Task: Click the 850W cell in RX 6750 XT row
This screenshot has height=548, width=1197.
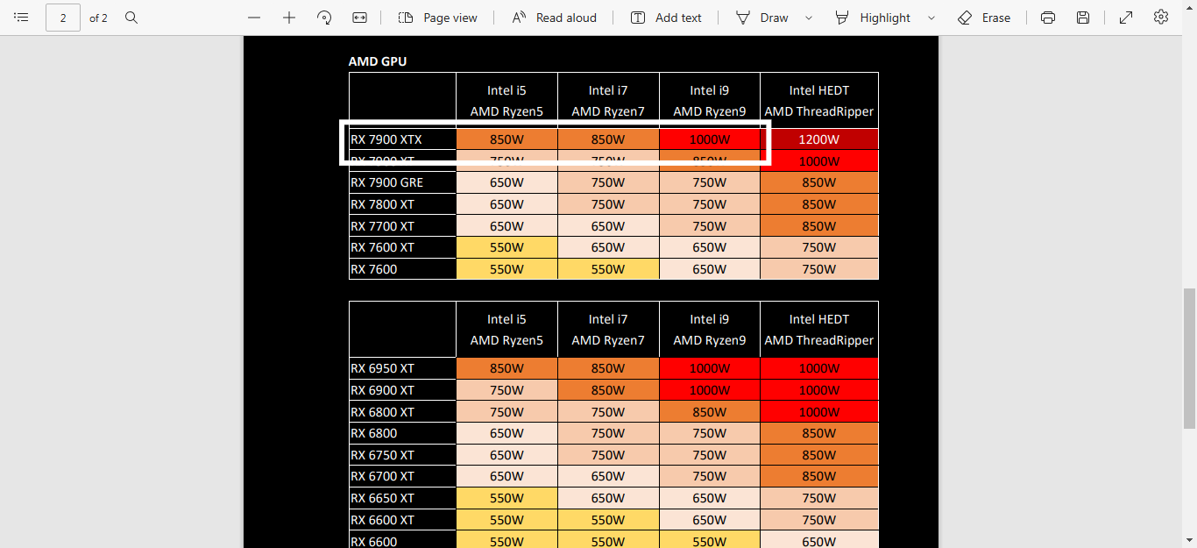Action: (819, 455)
